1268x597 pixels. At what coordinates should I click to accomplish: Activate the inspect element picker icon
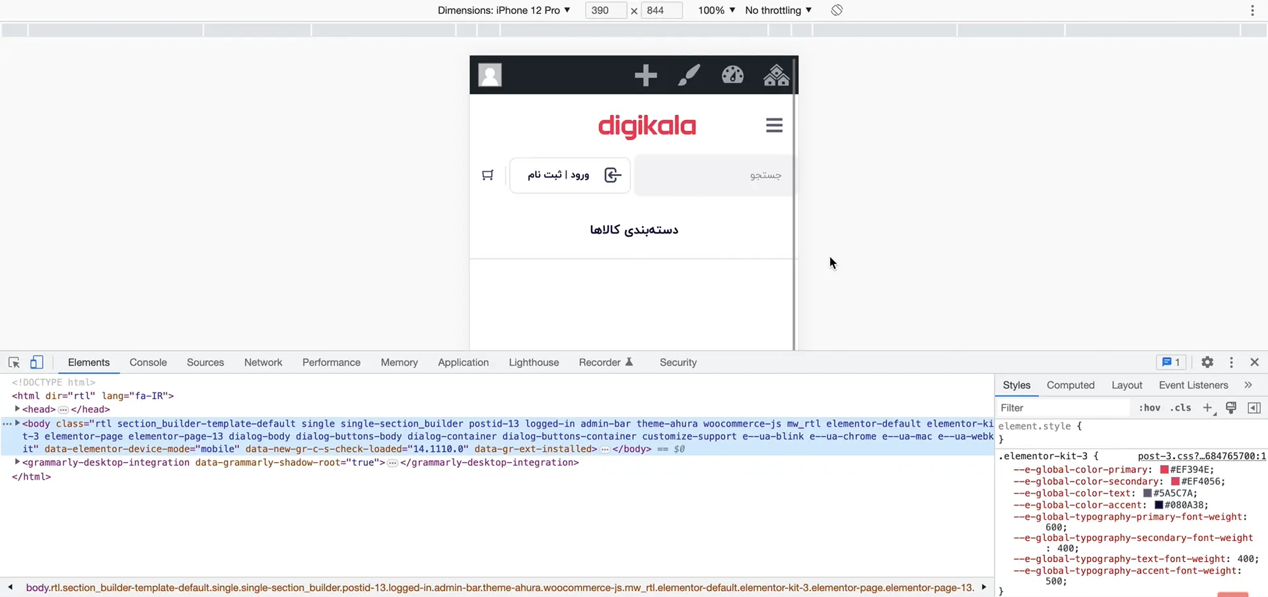tap(14, 362)
